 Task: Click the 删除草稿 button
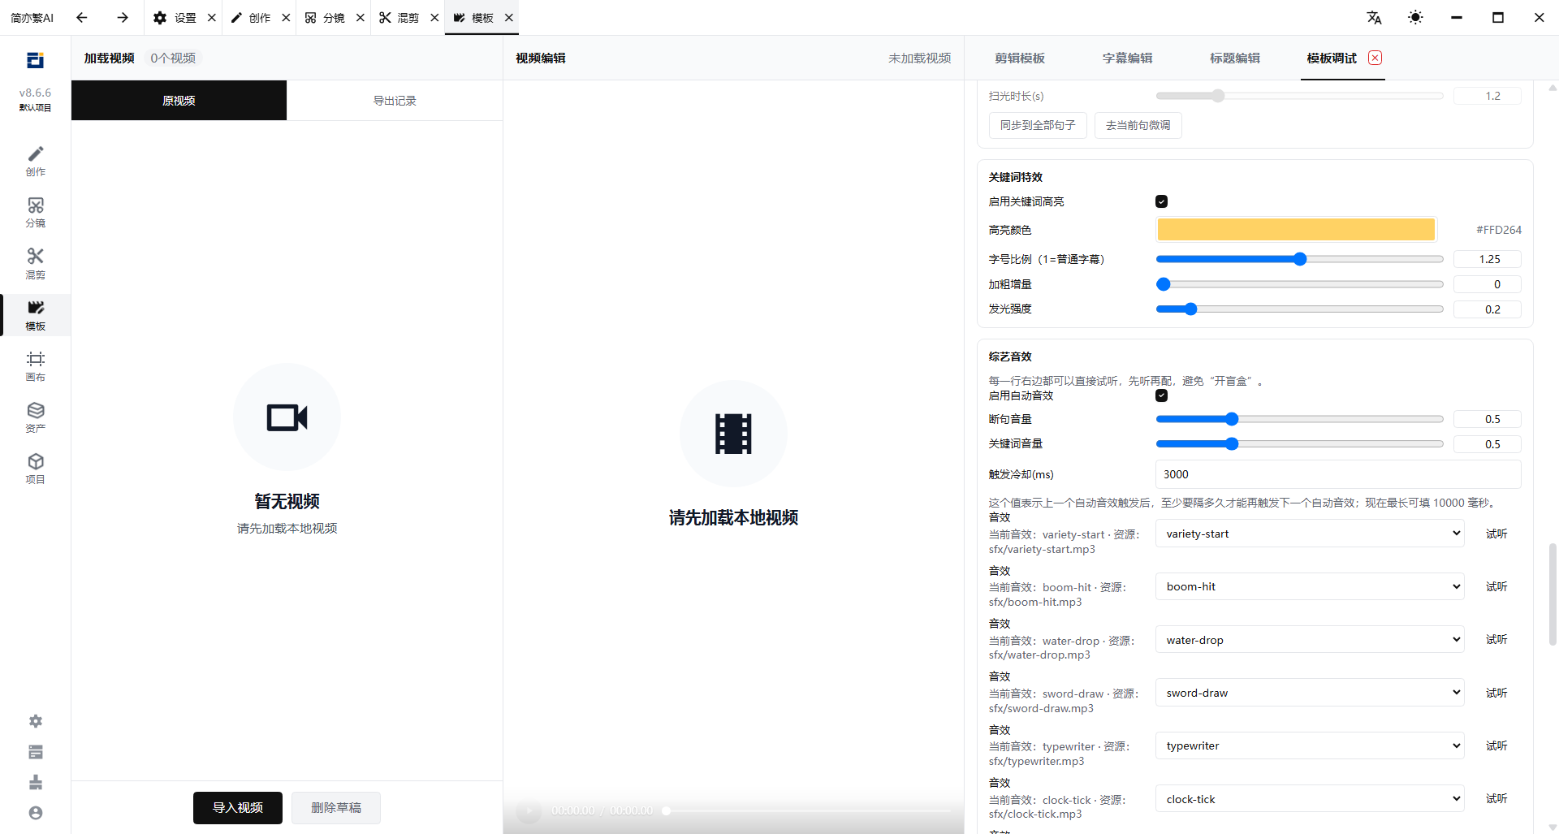tap(336, 808)
